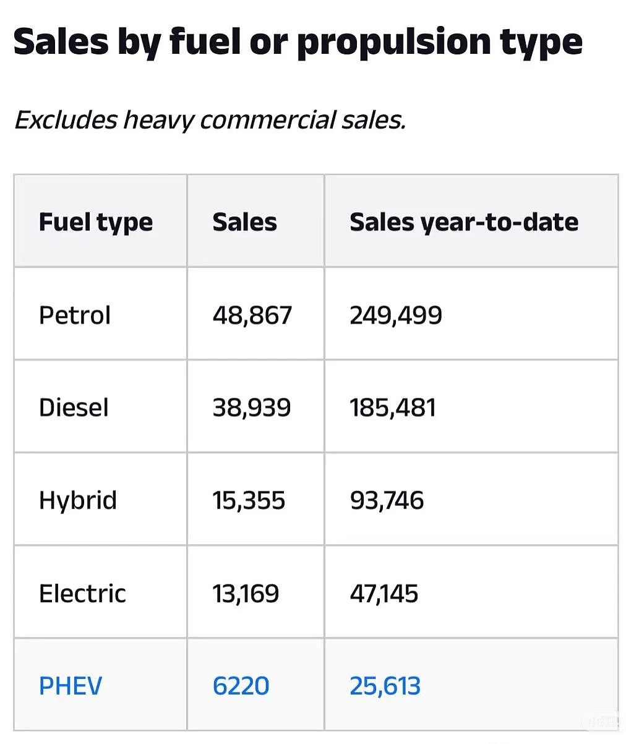Open the PHEV sales value 6220
The height and width of the screenshot is (744, 626).
241,686
